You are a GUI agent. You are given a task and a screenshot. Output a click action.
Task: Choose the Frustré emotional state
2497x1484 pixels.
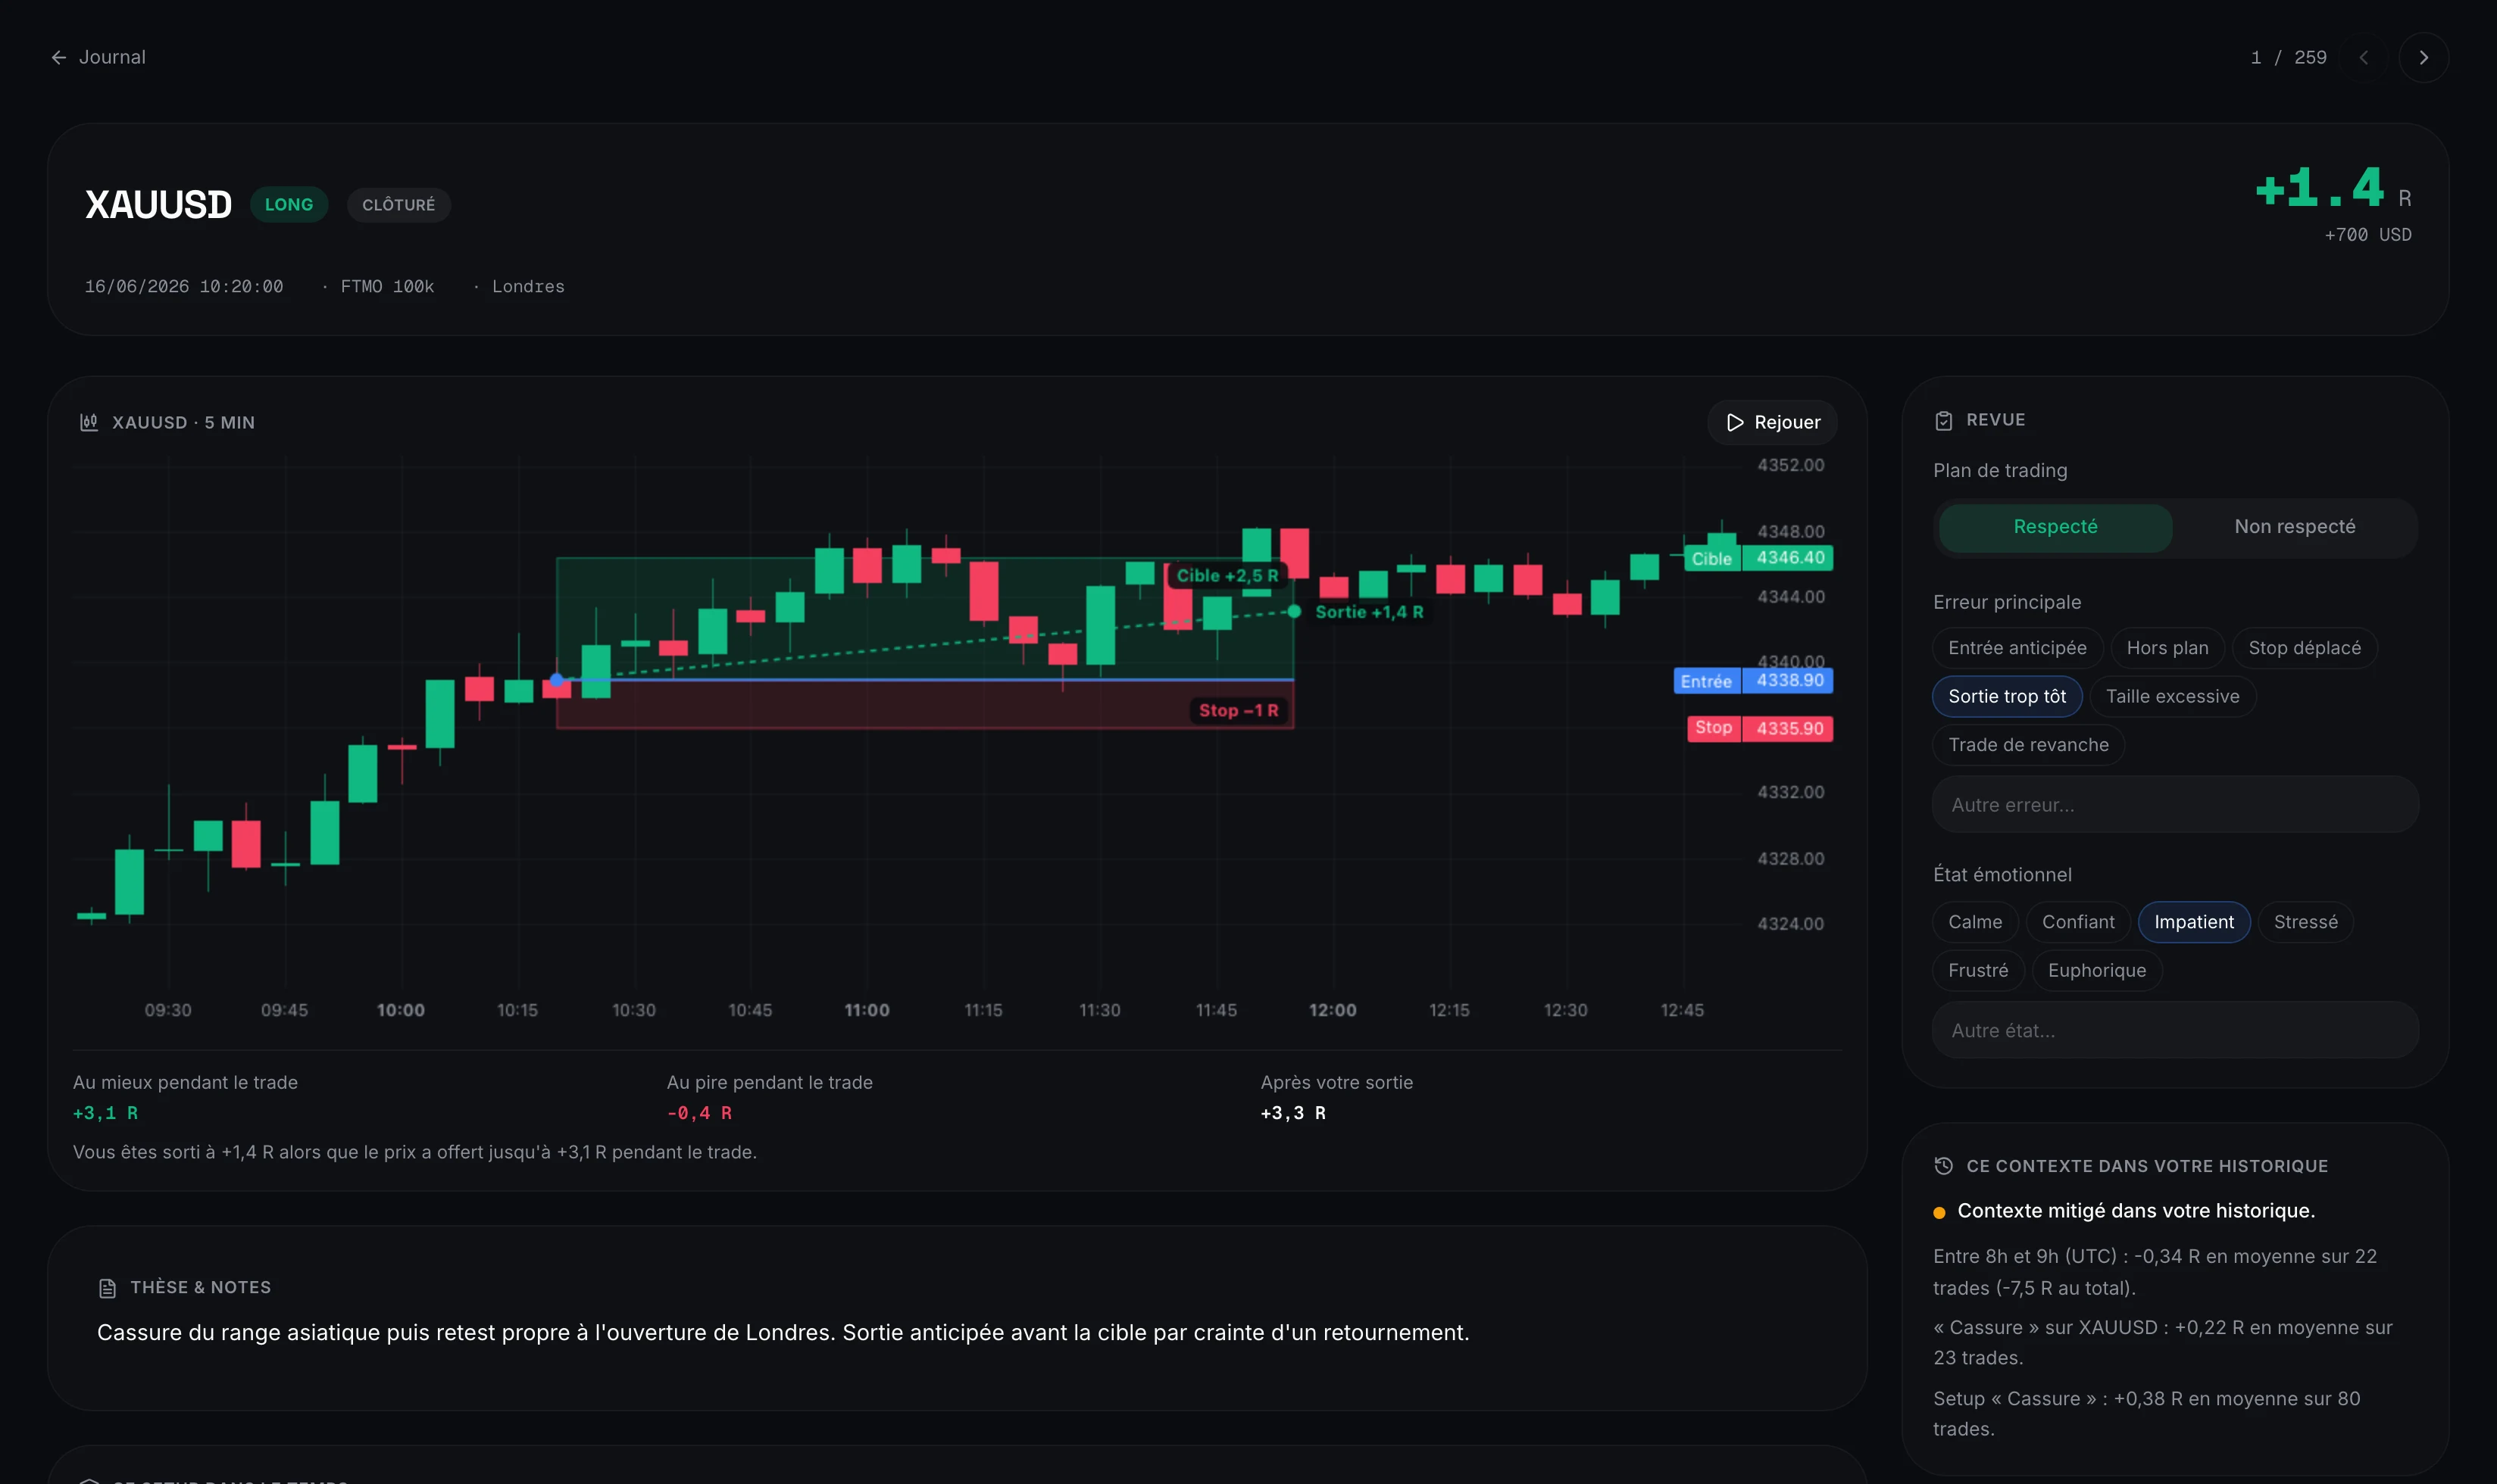(1978, 971)
